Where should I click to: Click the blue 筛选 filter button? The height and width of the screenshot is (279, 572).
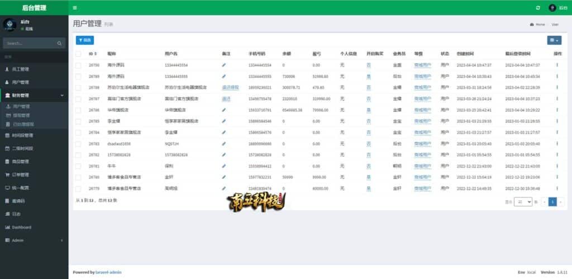(85, 40)
